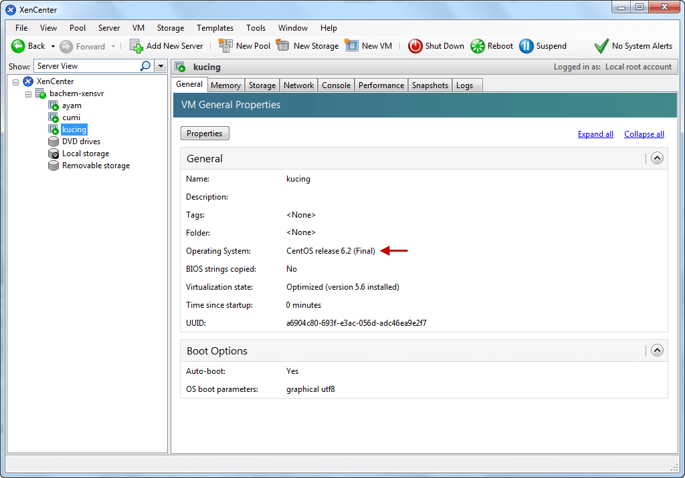Click the window resize grip in status bar
The image size is (685, 478).
[674, 467]
